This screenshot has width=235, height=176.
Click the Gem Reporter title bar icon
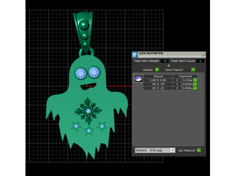point(135,55)
